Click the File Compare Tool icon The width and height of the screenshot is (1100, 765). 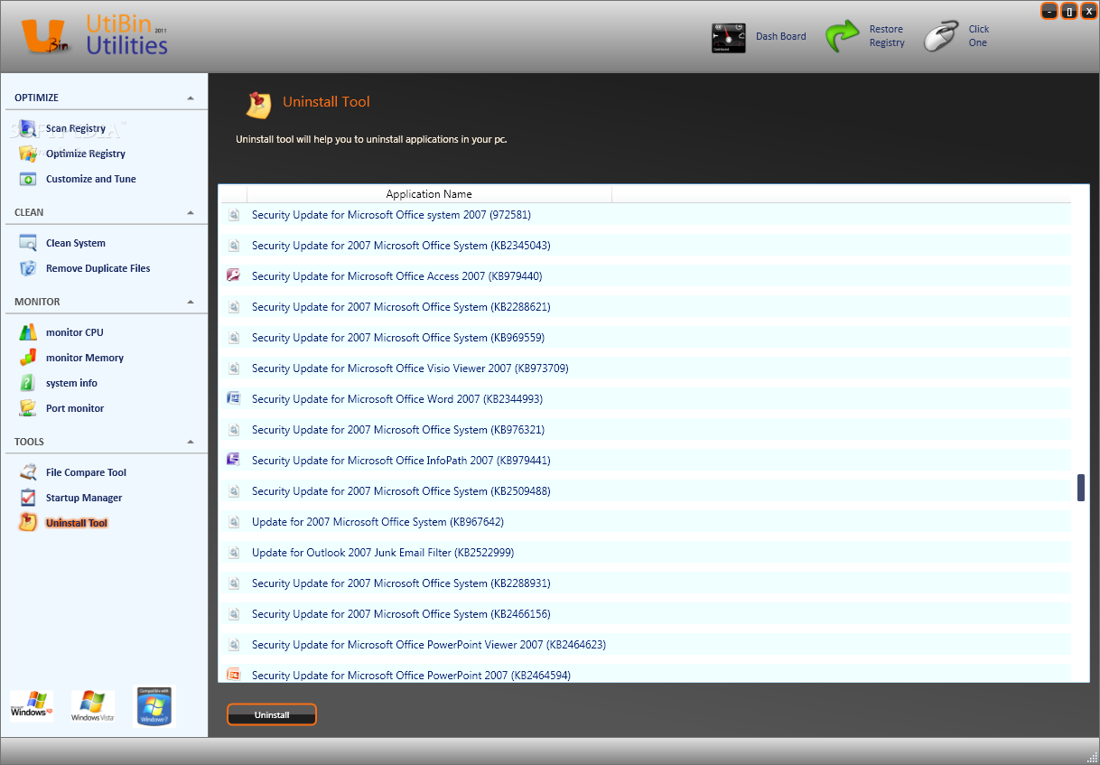pos(28,472)
